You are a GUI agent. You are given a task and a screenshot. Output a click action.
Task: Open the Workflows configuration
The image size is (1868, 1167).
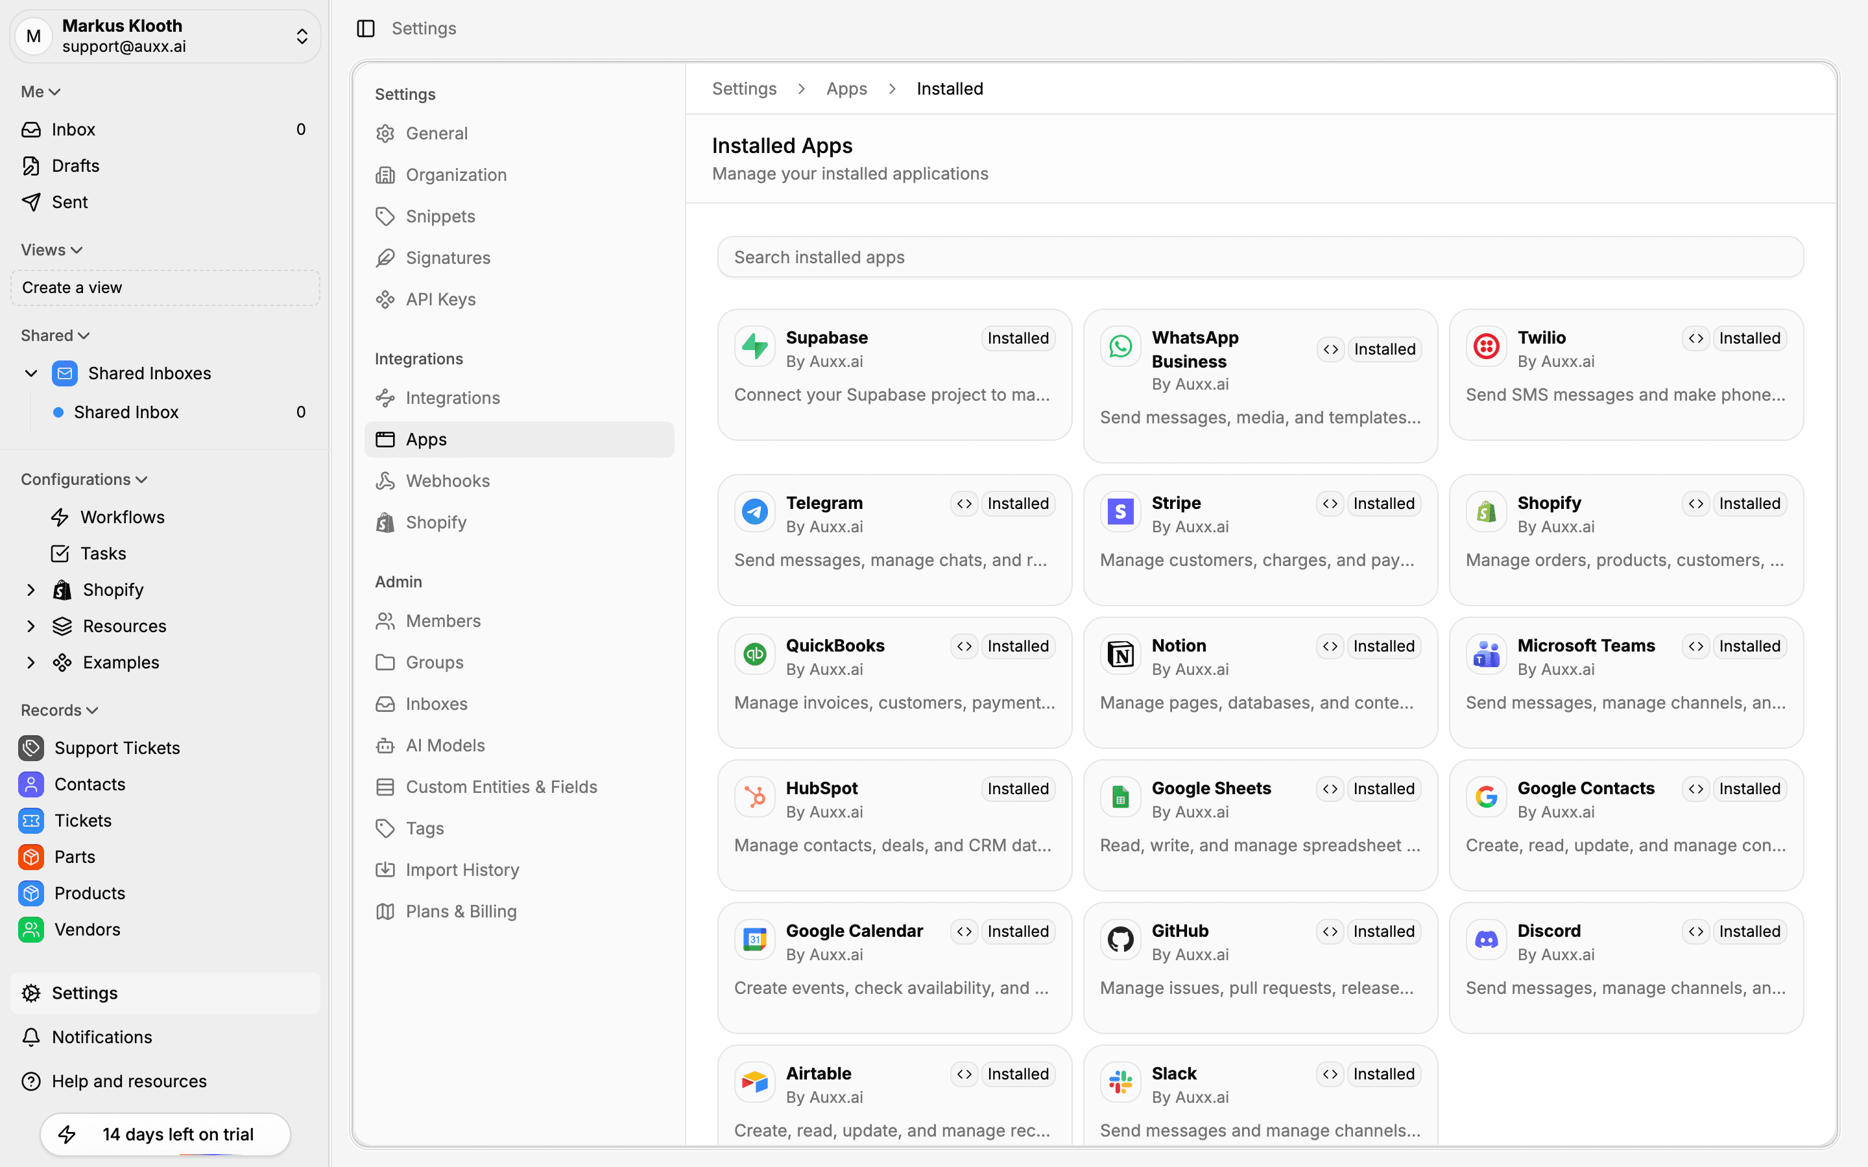tap(165, 517)
